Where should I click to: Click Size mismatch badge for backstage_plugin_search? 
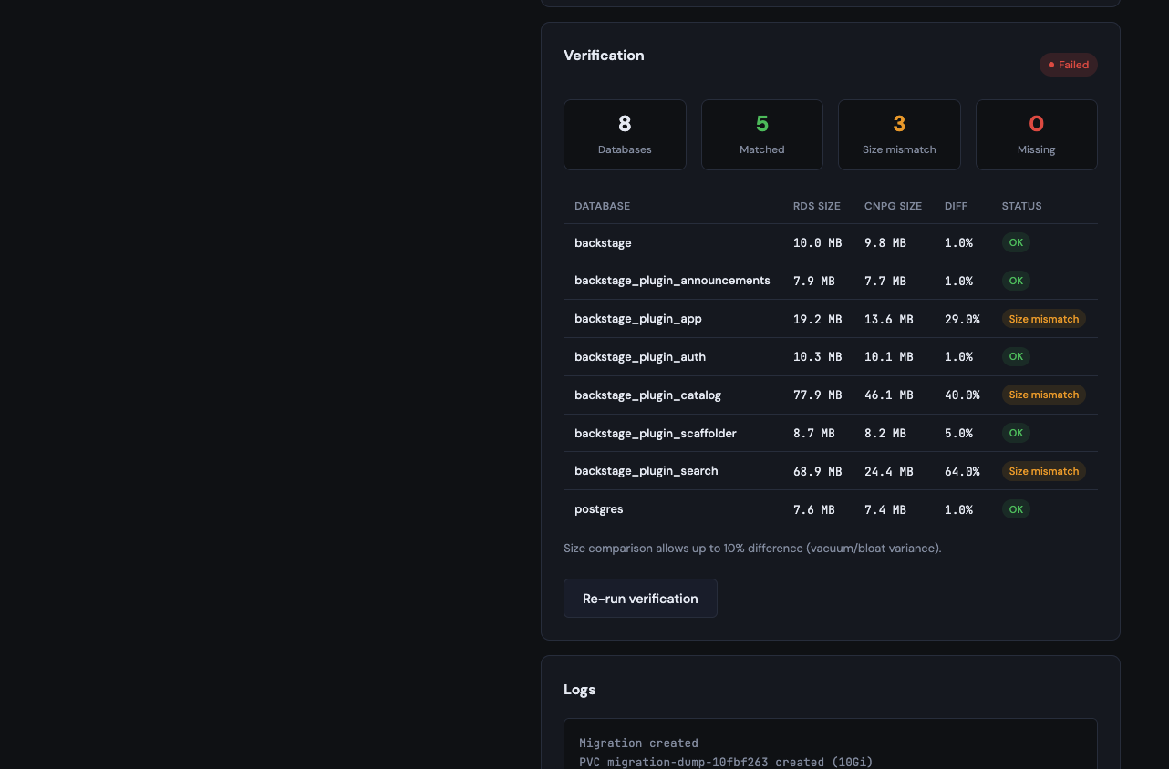[x=1044, y=471]
